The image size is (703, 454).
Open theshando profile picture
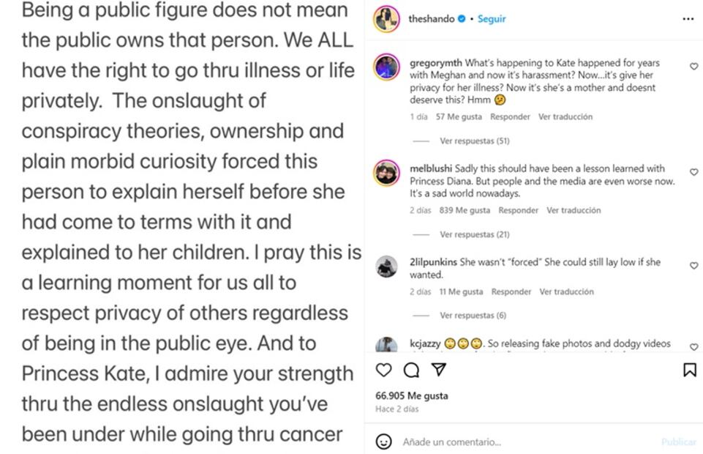(x=386, y=19)
